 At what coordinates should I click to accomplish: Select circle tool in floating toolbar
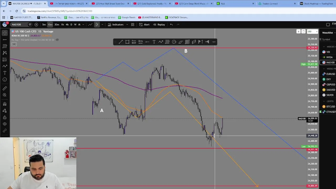pos(174,42)
